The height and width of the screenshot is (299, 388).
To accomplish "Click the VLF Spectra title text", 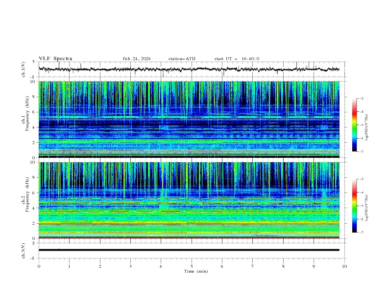I will pos(55,59).
